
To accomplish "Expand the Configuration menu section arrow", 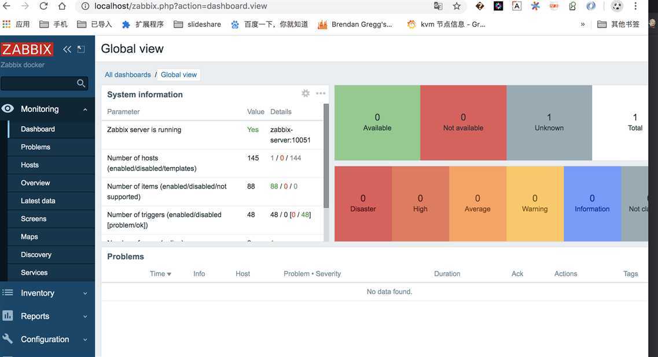I will [x=85, y=340].
